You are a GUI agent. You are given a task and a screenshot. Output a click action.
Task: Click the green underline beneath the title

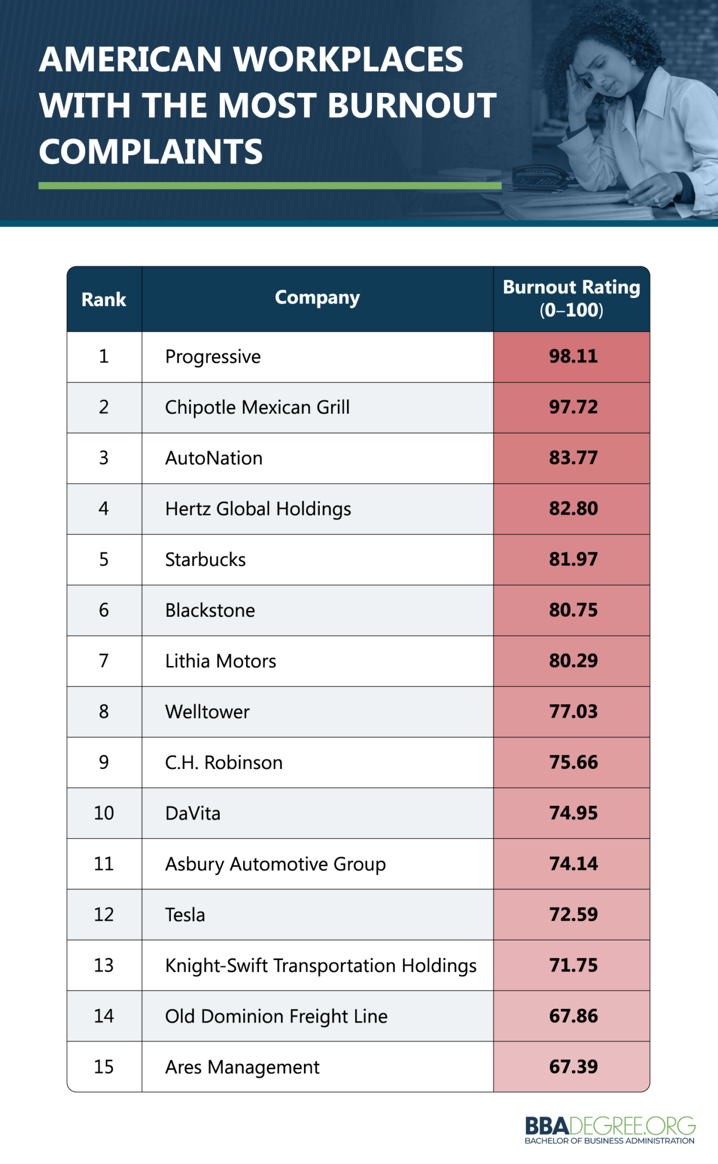pyautogui.click(x=270, y=186)
